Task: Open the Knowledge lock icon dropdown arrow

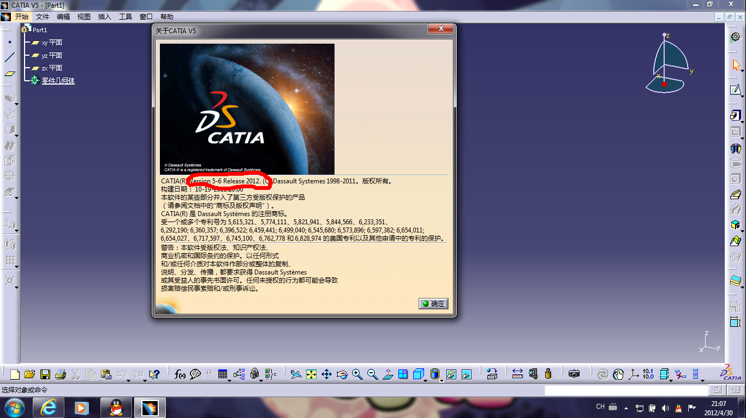Action: coord(260,380)
